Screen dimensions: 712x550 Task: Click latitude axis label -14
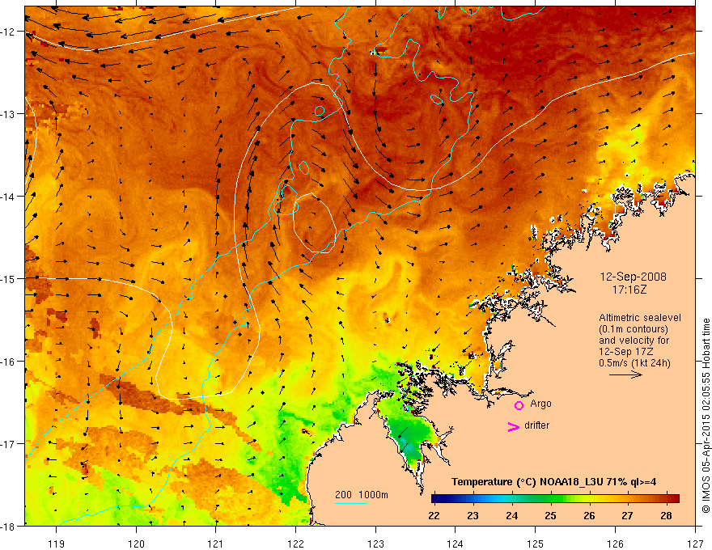pos(9,197)
